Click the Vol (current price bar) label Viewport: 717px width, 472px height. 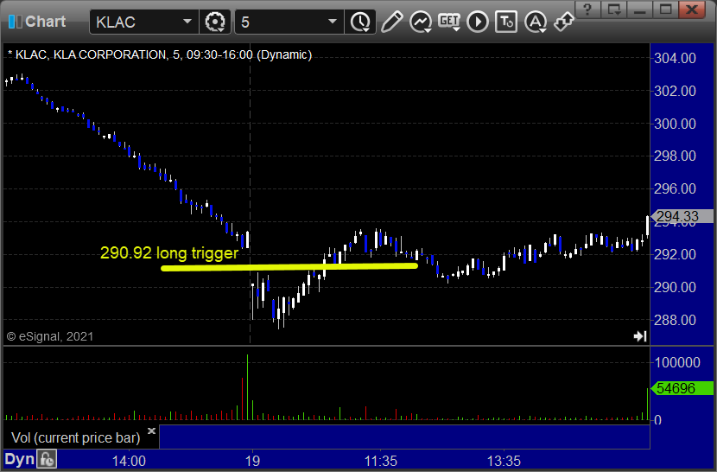click(76, 437)
